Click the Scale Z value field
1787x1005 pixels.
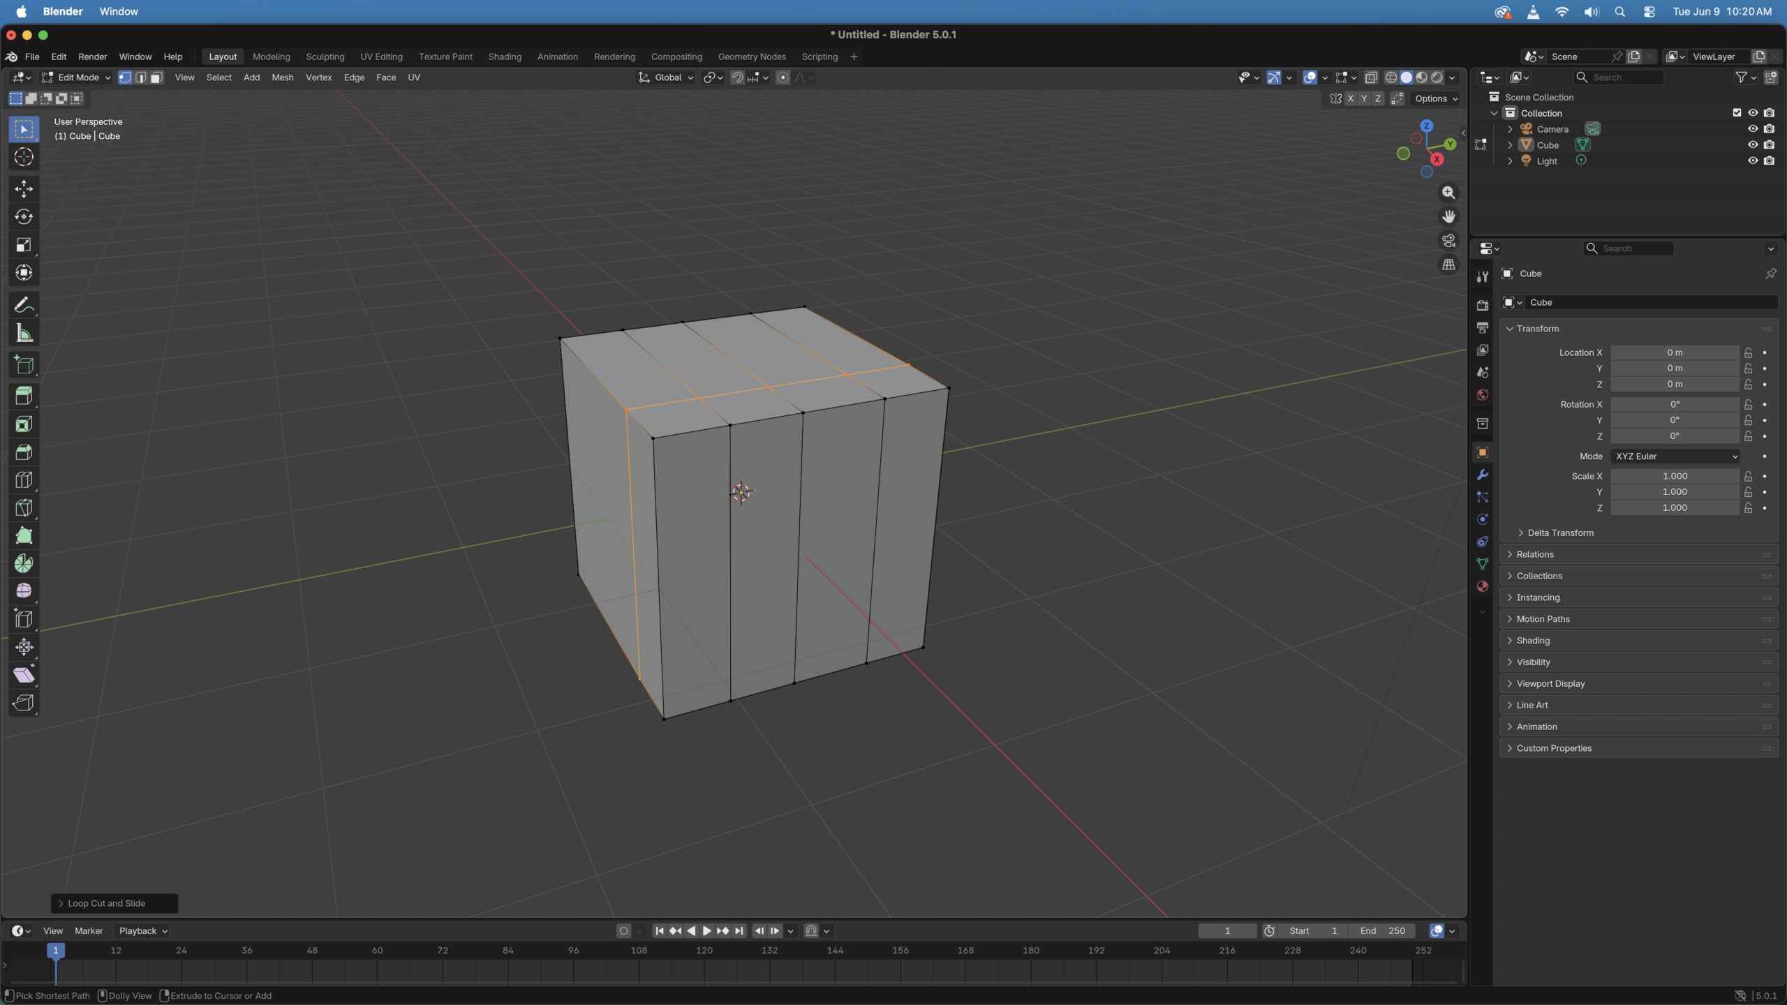[1675, 507]
